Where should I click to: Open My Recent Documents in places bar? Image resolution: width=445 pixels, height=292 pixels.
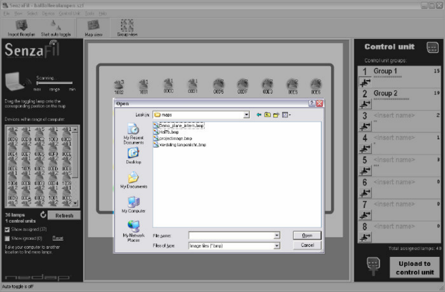click(134, 133)
